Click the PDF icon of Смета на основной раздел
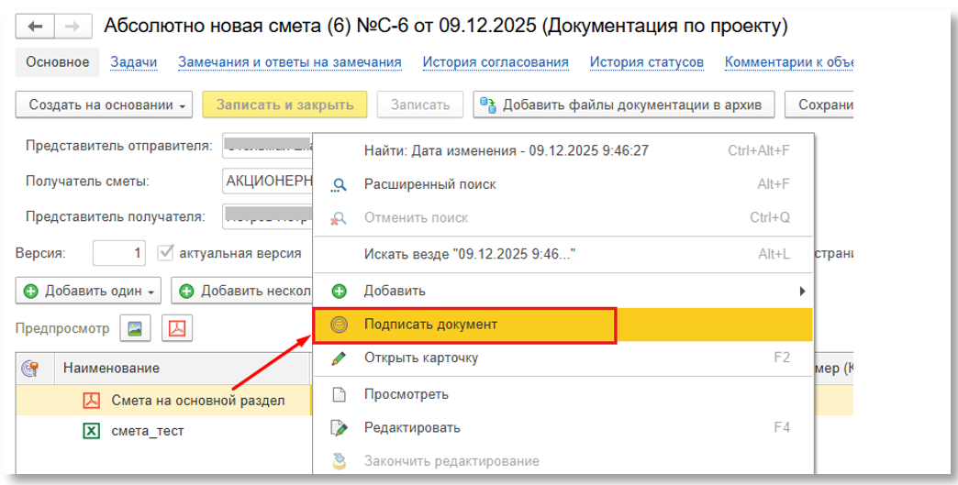Viewport: 958px width, 485px height. 91,401
